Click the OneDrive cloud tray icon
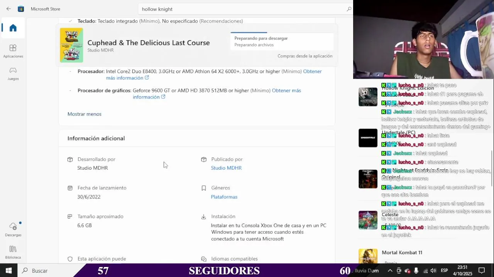494x277 pixels. click(408, 270)
